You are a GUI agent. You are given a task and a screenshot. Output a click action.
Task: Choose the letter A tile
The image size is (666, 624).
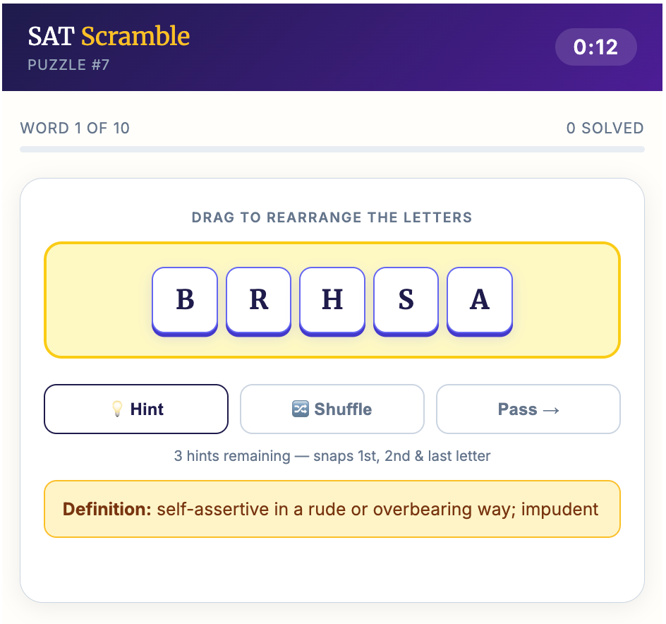coord(480,300)
